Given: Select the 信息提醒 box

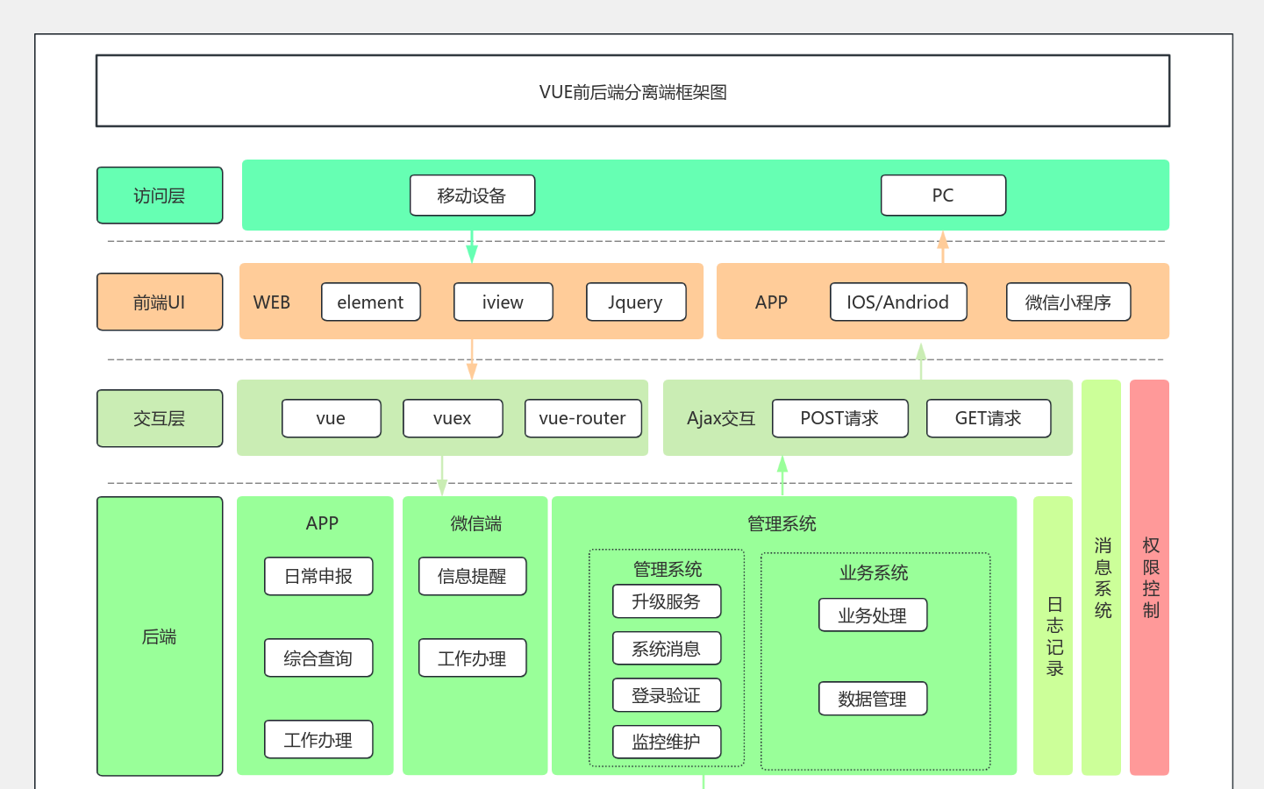Looking at the screenshot, I should pos(473,576).
